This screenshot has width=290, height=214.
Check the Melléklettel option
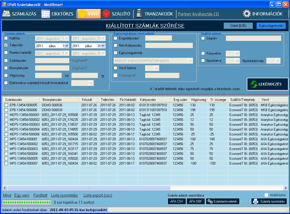[x=266, y=195]
